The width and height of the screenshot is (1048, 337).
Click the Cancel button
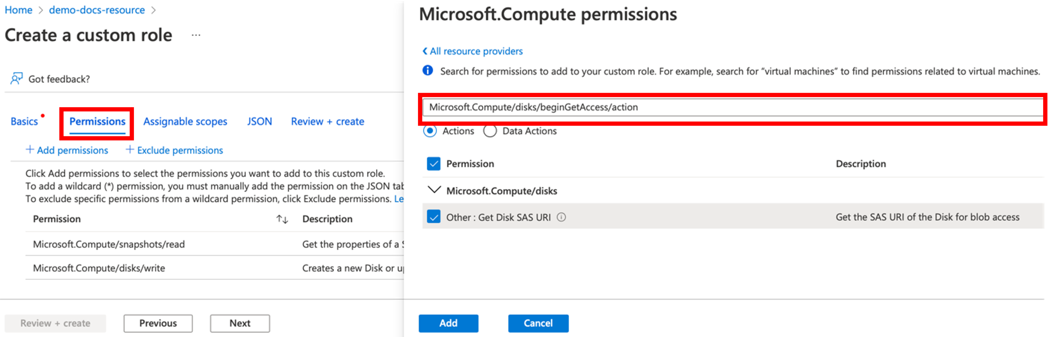(538, 323)
